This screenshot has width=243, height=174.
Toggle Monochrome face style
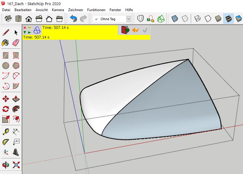pos(238,19)
